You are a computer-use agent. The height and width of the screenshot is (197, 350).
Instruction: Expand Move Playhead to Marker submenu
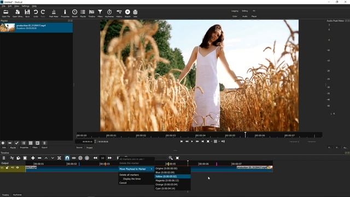click(x=136, y=169)
